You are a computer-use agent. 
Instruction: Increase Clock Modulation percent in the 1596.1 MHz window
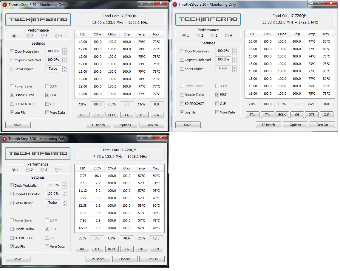pyautogui.click(x=64, y=50)
